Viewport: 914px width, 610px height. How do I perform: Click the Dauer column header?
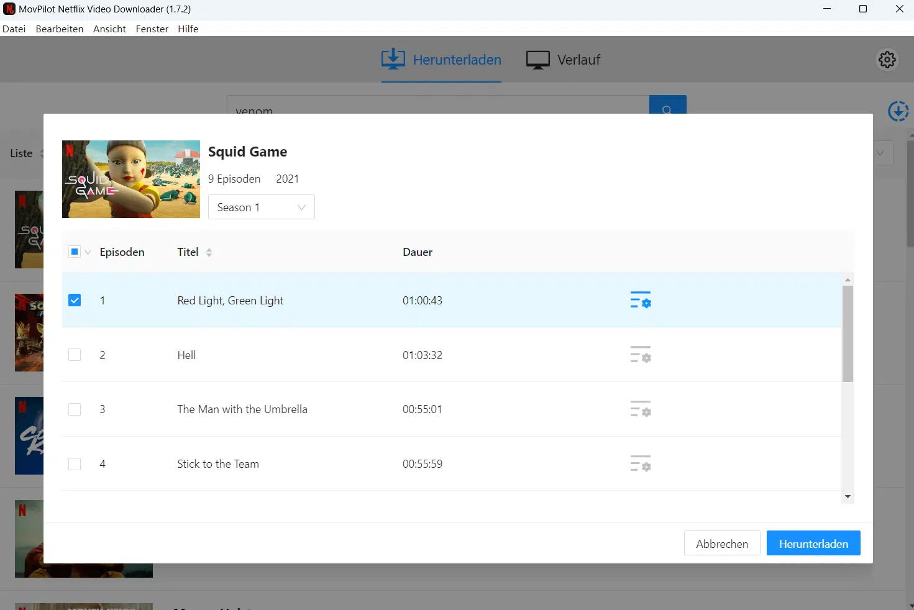coord(418,252)
